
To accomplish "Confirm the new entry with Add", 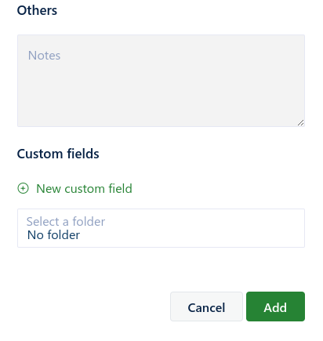I will 275,307.
